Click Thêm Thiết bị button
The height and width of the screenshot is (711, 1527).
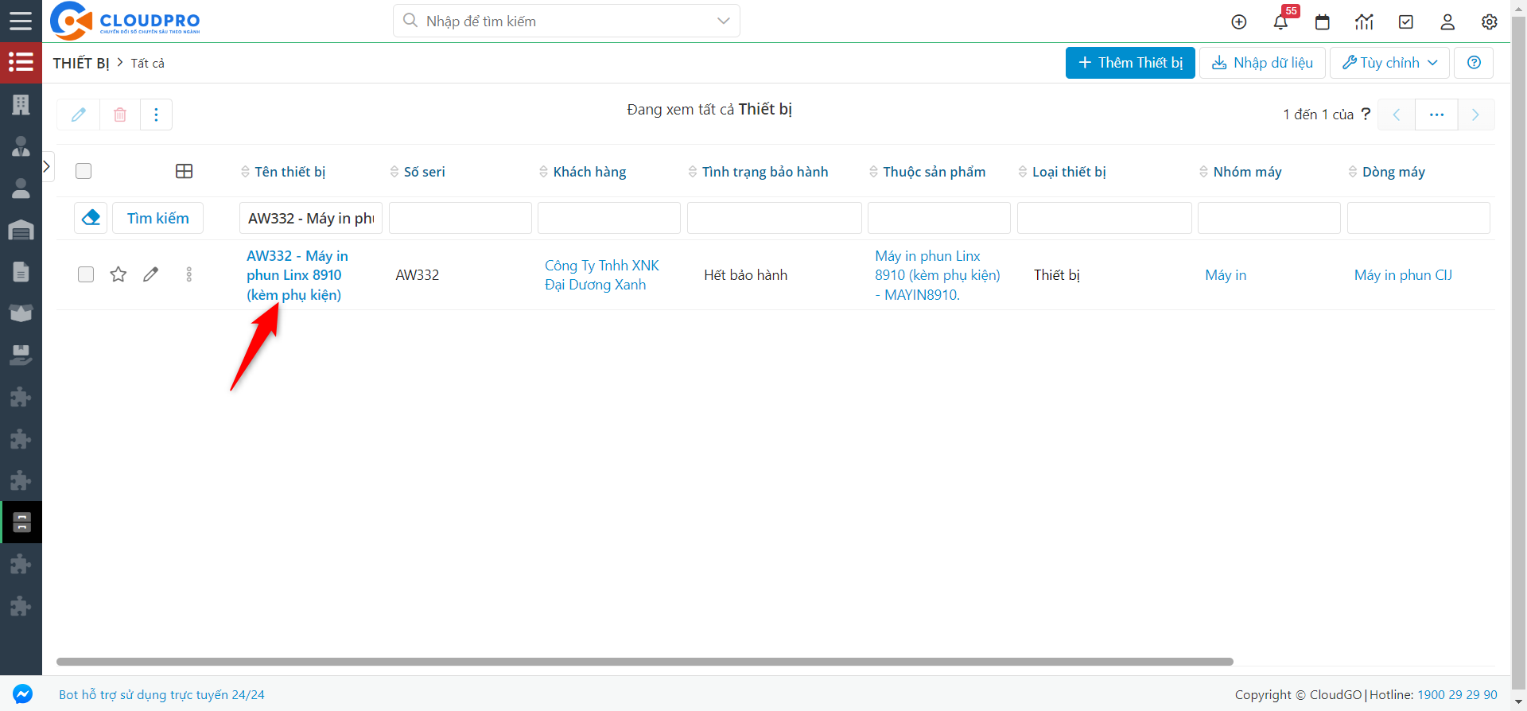pyautogui.click(x=1130, y=63)
